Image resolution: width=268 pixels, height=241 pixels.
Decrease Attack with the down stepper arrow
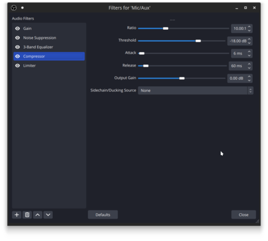250,55
